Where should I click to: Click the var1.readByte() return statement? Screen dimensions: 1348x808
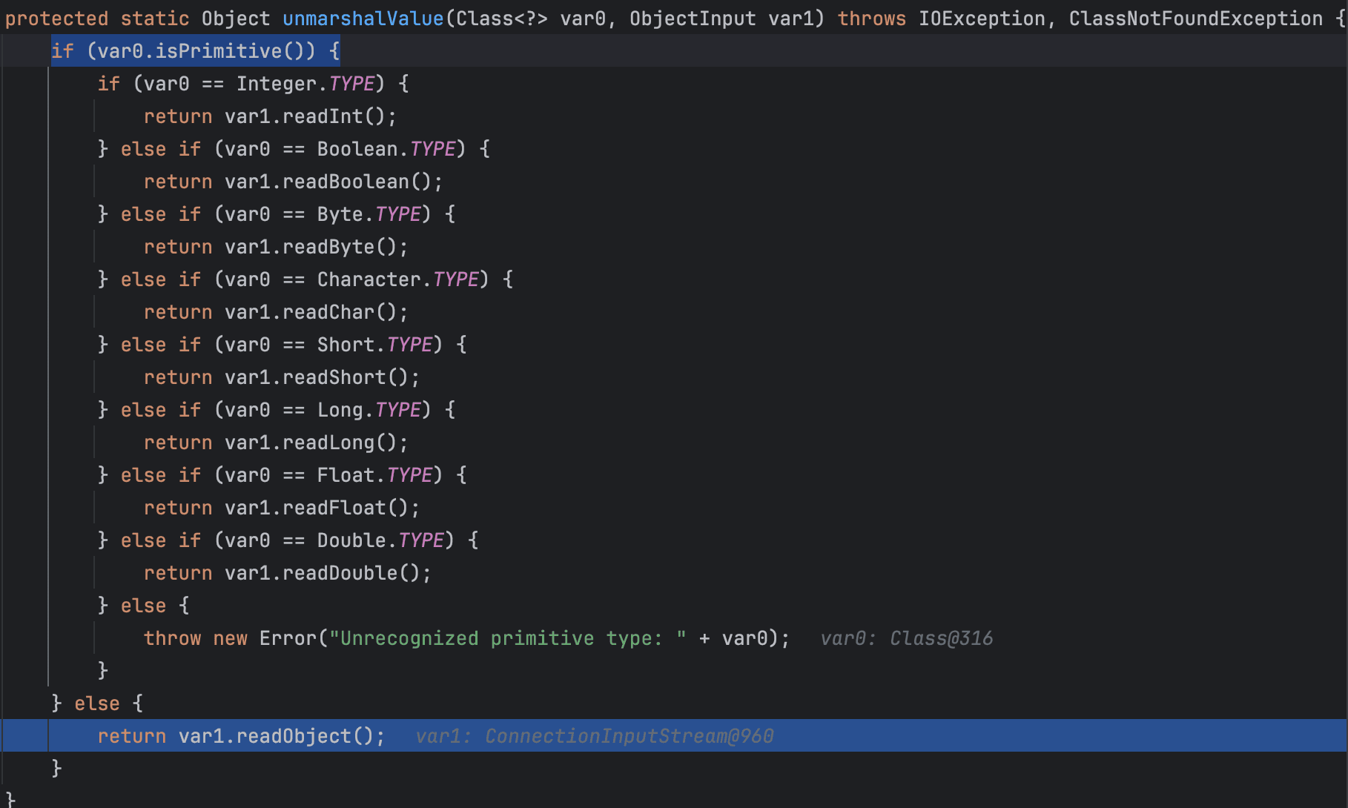pyautogui.click(x=276, y=247)
